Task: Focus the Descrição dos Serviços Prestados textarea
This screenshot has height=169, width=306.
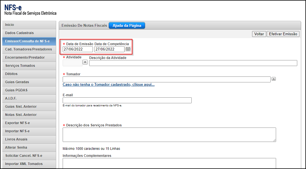Action: (169, 135)
